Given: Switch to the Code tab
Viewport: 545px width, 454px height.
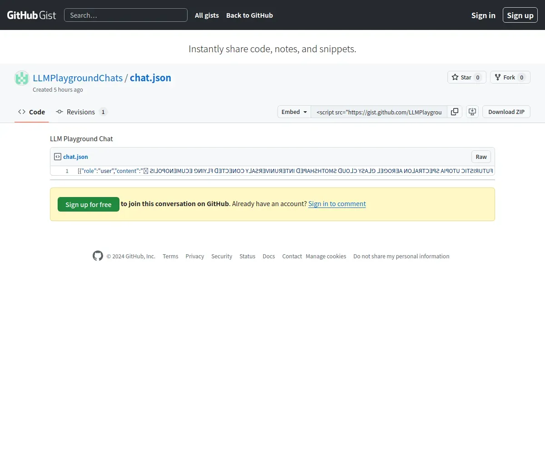Looking at the screenshot, I should tap(31, 112).
